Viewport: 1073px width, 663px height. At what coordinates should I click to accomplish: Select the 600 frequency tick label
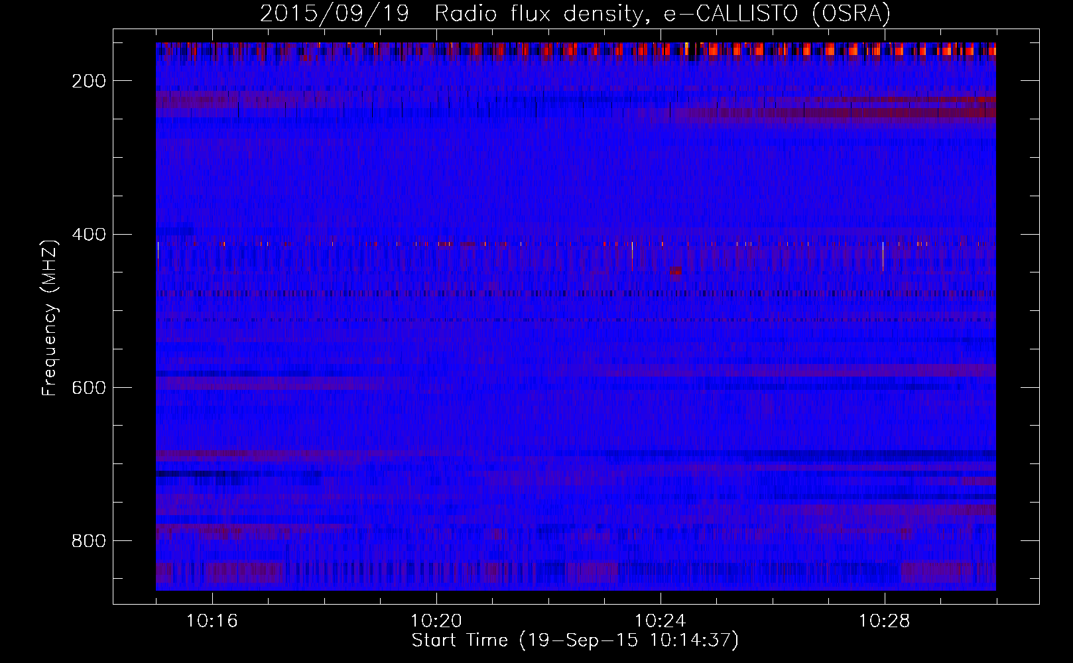(89, 387)
